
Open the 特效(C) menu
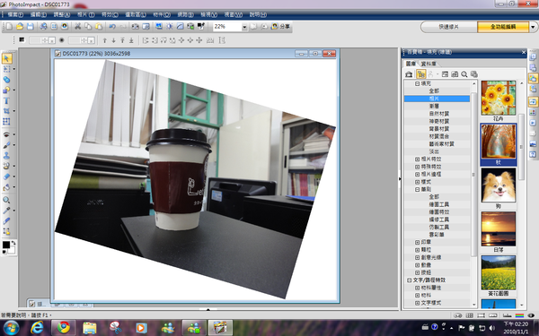point(110,14)
